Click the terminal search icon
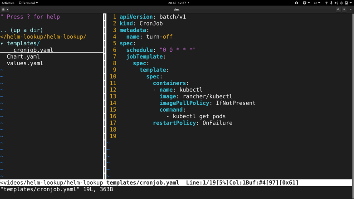The width and height of the screenshot is (354, 199). [x=338, y=10]
